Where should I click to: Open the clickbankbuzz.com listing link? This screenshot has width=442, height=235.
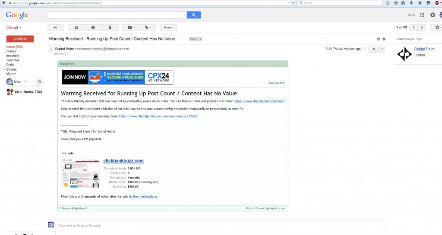[x=123, y=161]
